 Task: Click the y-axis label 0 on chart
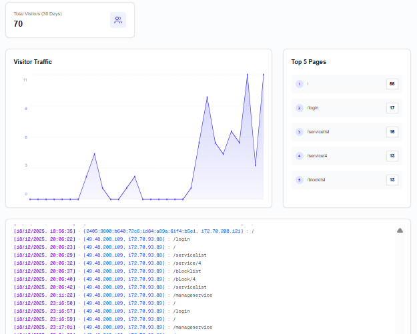tap(26, 194)
